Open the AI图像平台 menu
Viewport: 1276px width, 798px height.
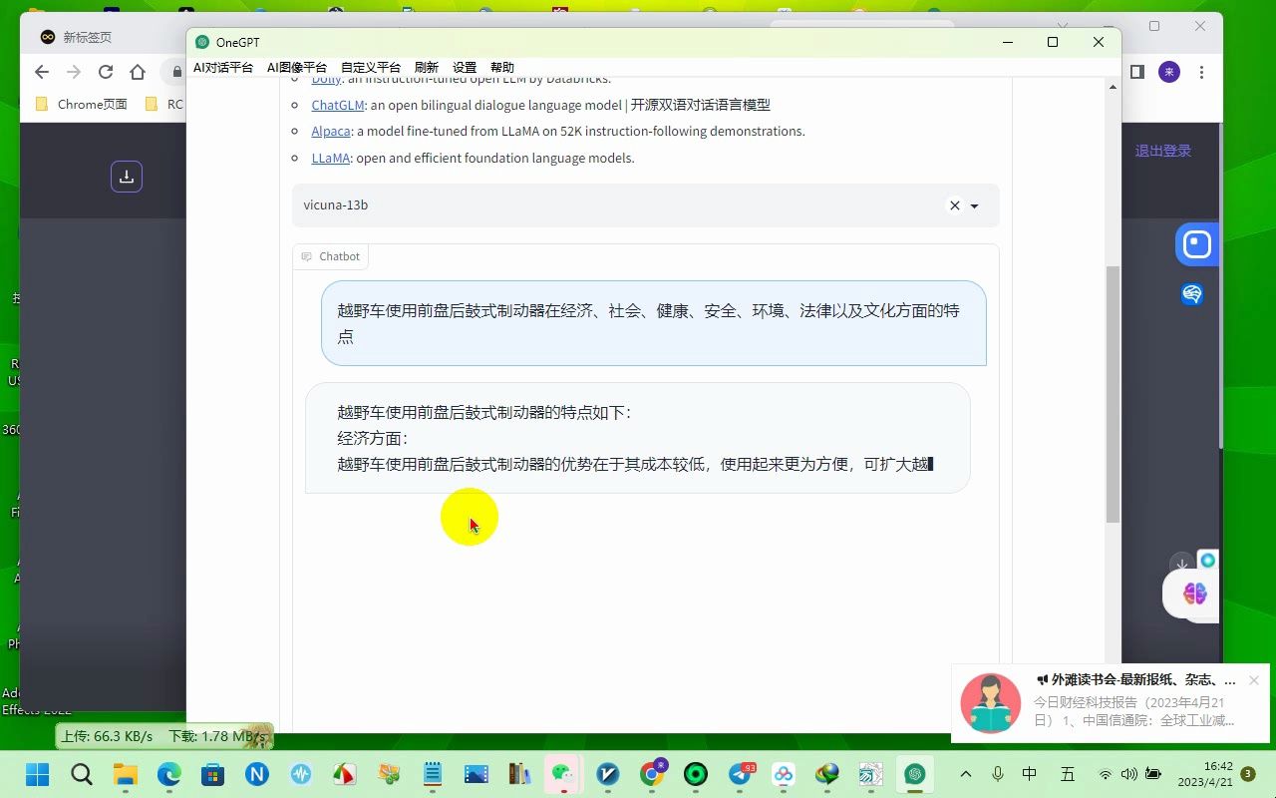[x=297, y=67]
